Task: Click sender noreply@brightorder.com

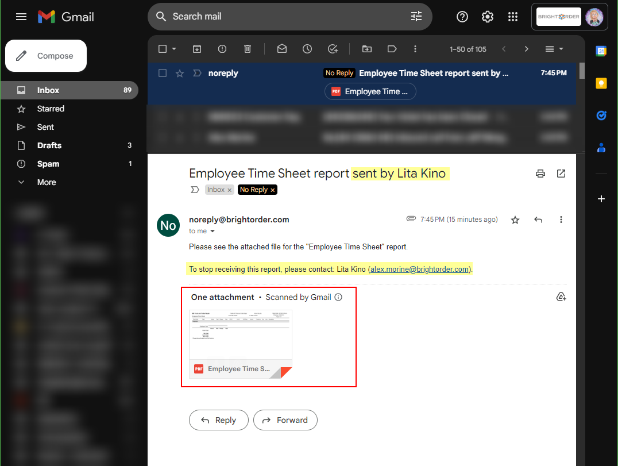Action: tap(239, 219)
